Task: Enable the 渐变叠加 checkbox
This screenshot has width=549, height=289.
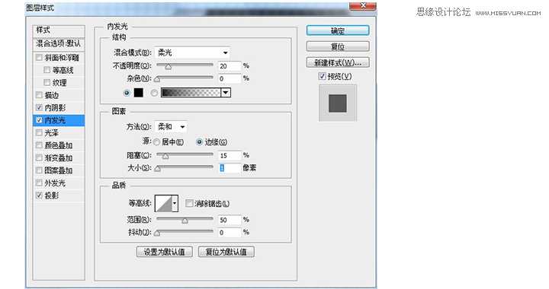Action: point(39,157)
